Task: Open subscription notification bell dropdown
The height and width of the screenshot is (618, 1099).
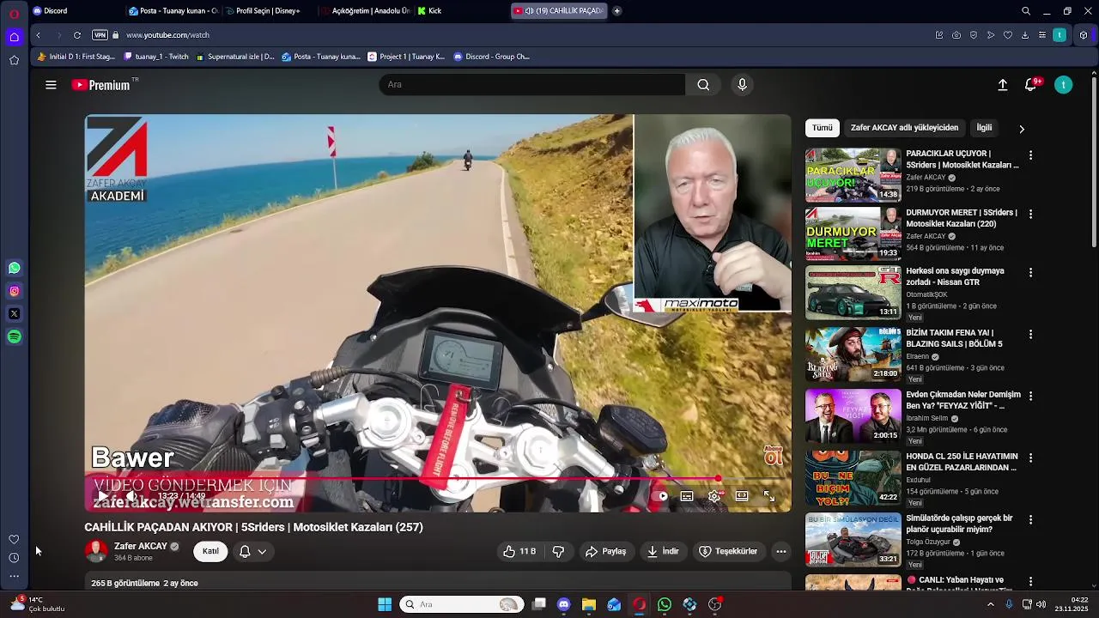Action: click(252, 551)
